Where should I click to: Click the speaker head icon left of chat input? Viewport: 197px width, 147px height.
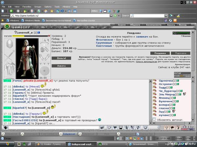6,128
